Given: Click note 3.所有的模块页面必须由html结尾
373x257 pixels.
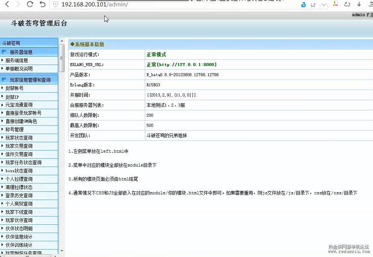Looking at the screenshot, I should pos(103,179).
